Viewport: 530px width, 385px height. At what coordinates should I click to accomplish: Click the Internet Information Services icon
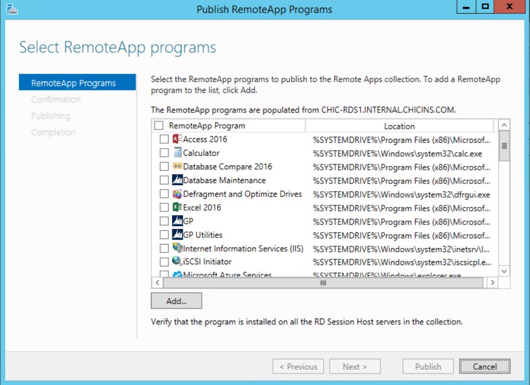177,248
